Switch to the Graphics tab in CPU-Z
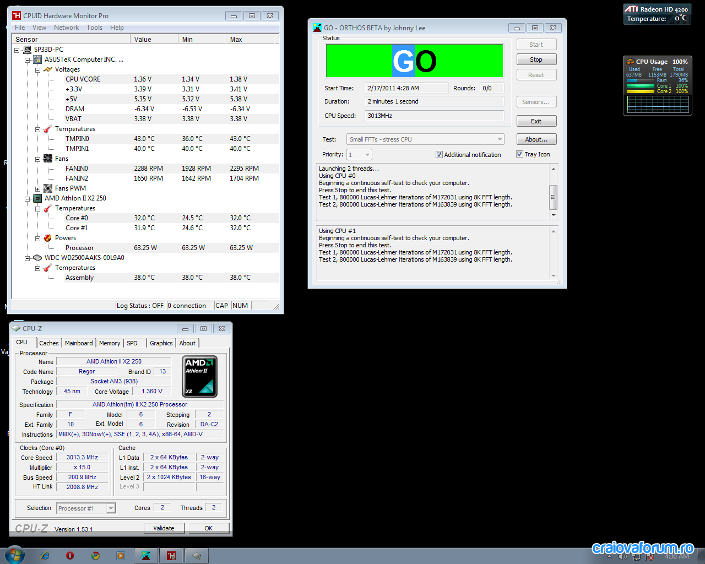 (161, 343)
